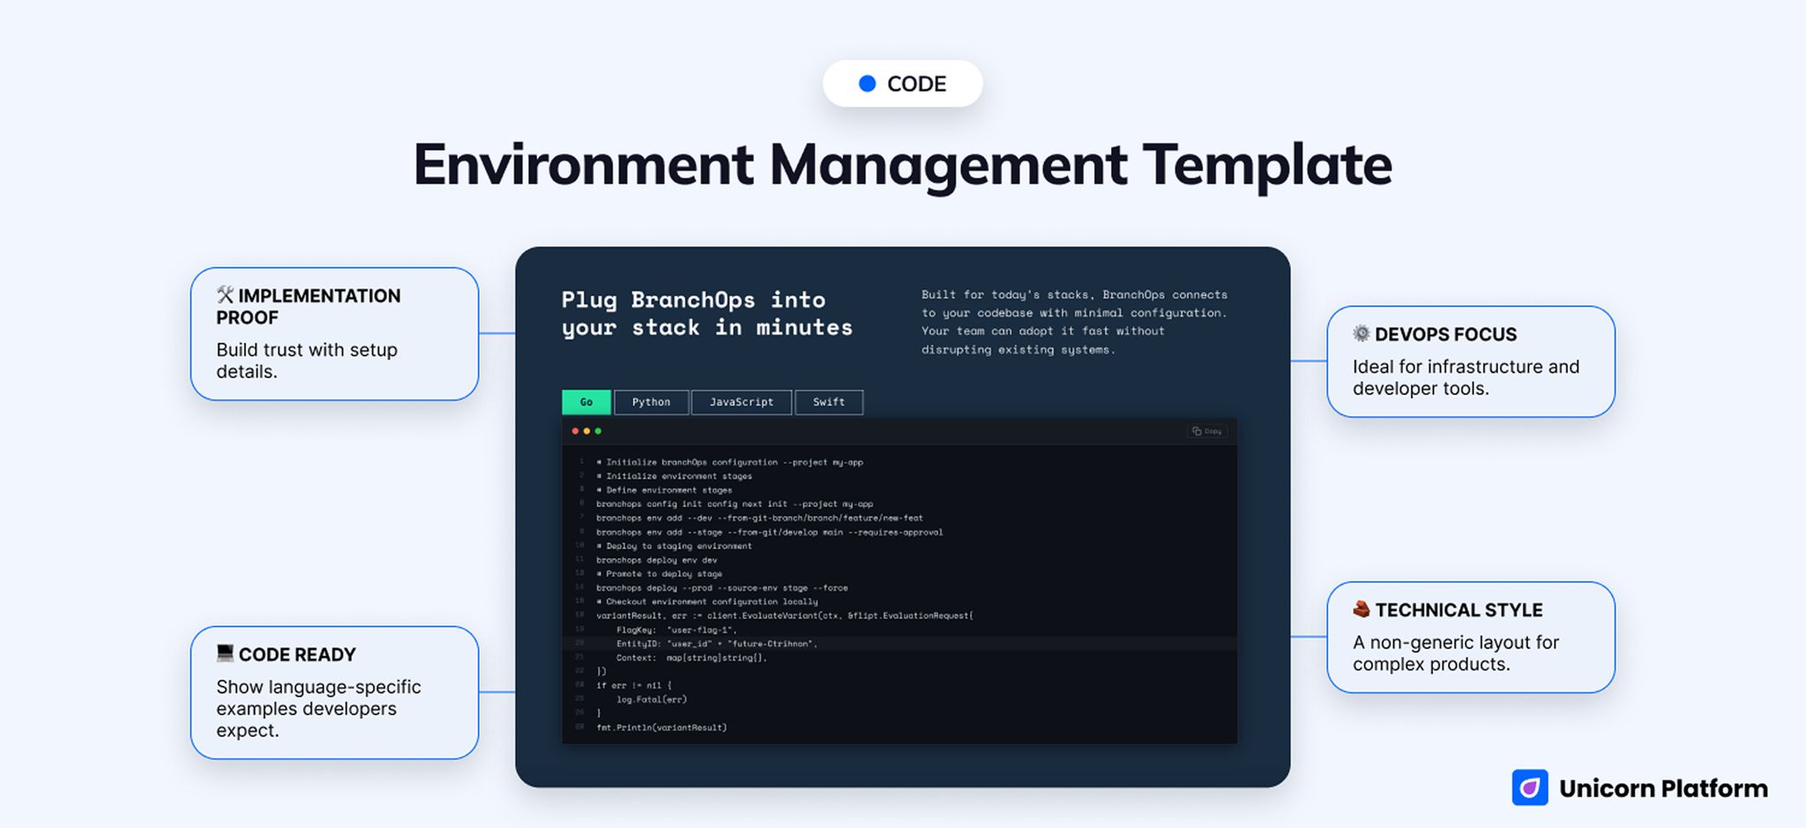
Task: Click the laptop icon beside Code Ready
Action: [225, 653]
